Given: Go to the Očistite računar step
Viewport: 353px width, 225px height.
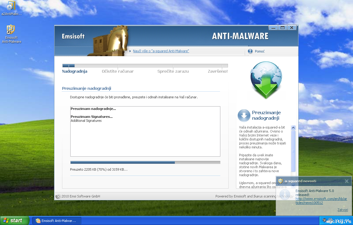Looking at the screenshot, I should coord(118,71).
